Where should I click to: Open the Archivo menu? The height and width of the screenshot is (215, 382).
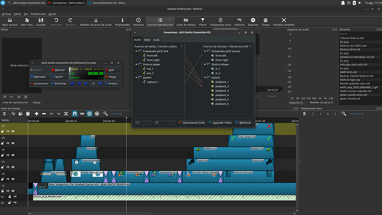pos(6,14)
